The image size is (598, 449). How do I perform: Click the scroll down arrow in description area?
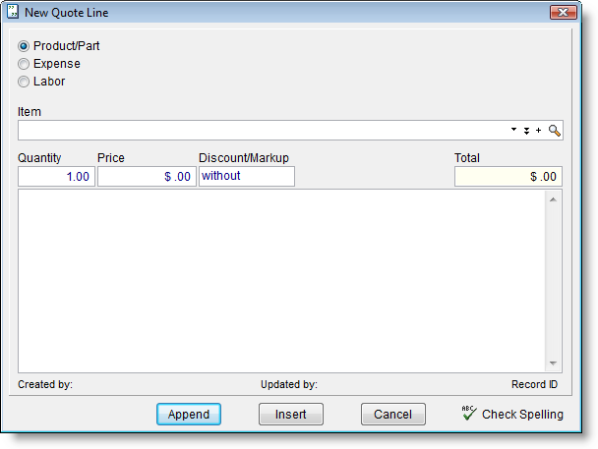coord(553,362)
